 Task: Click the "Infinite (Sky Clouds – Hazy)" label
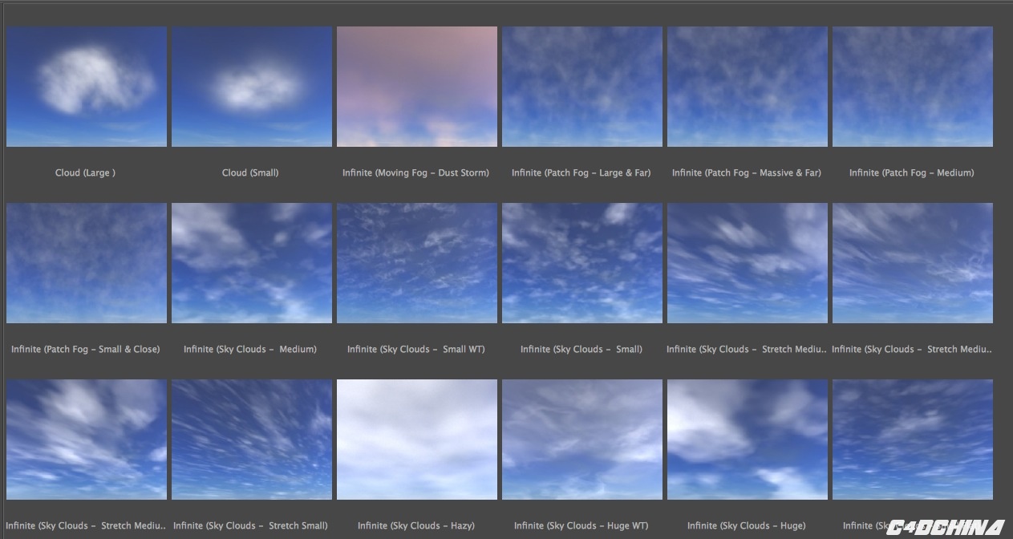(x=416, y=525)
